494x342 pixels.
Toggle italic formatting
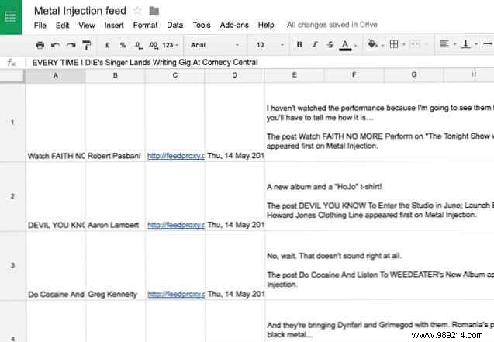click(315, 45)
